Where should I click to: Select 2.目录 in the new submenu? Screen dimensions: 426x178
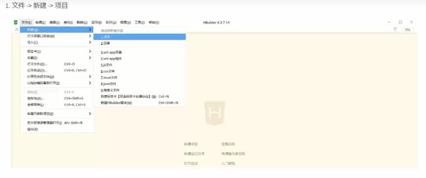pos(140,43)
